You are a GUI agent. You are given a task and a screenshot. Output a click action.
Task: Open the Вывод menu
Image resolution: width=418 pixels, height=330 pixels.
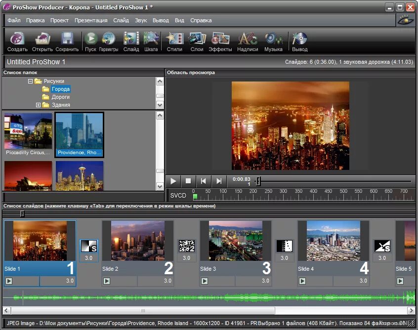161,20
